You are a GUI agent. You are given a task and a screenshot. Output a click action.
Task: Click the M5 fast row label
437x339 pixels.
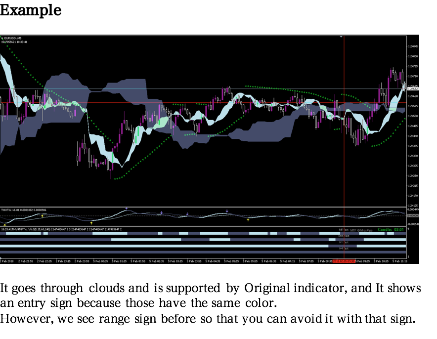(x=344, y=230)
